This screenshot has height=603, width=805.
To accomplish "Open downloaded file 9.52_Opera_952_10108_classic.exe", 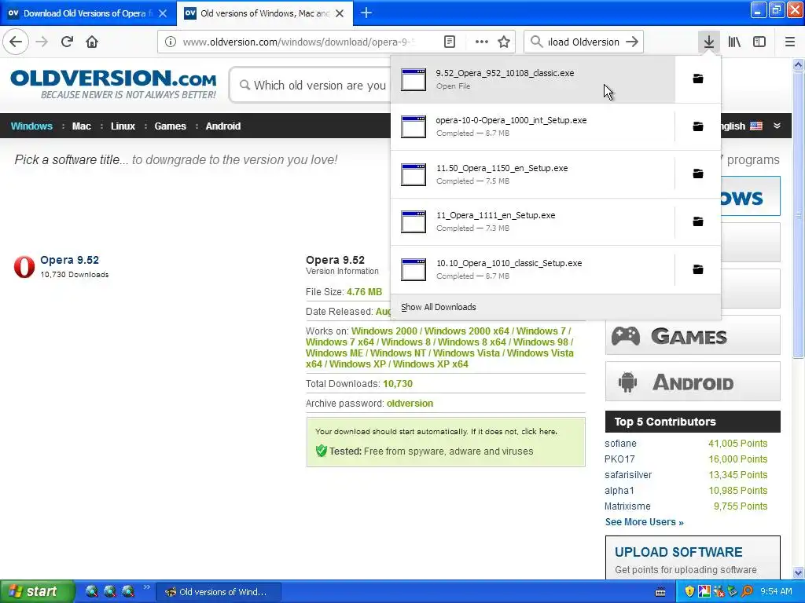I will pos(532,79).
